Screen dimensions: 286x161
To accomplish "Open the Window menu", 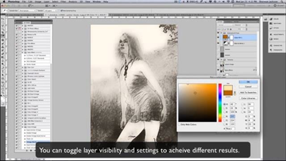I will pyautogui.click(x=97, y=1).
